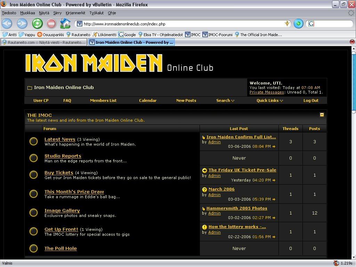Open the Siirry menu

click(57, 13)
